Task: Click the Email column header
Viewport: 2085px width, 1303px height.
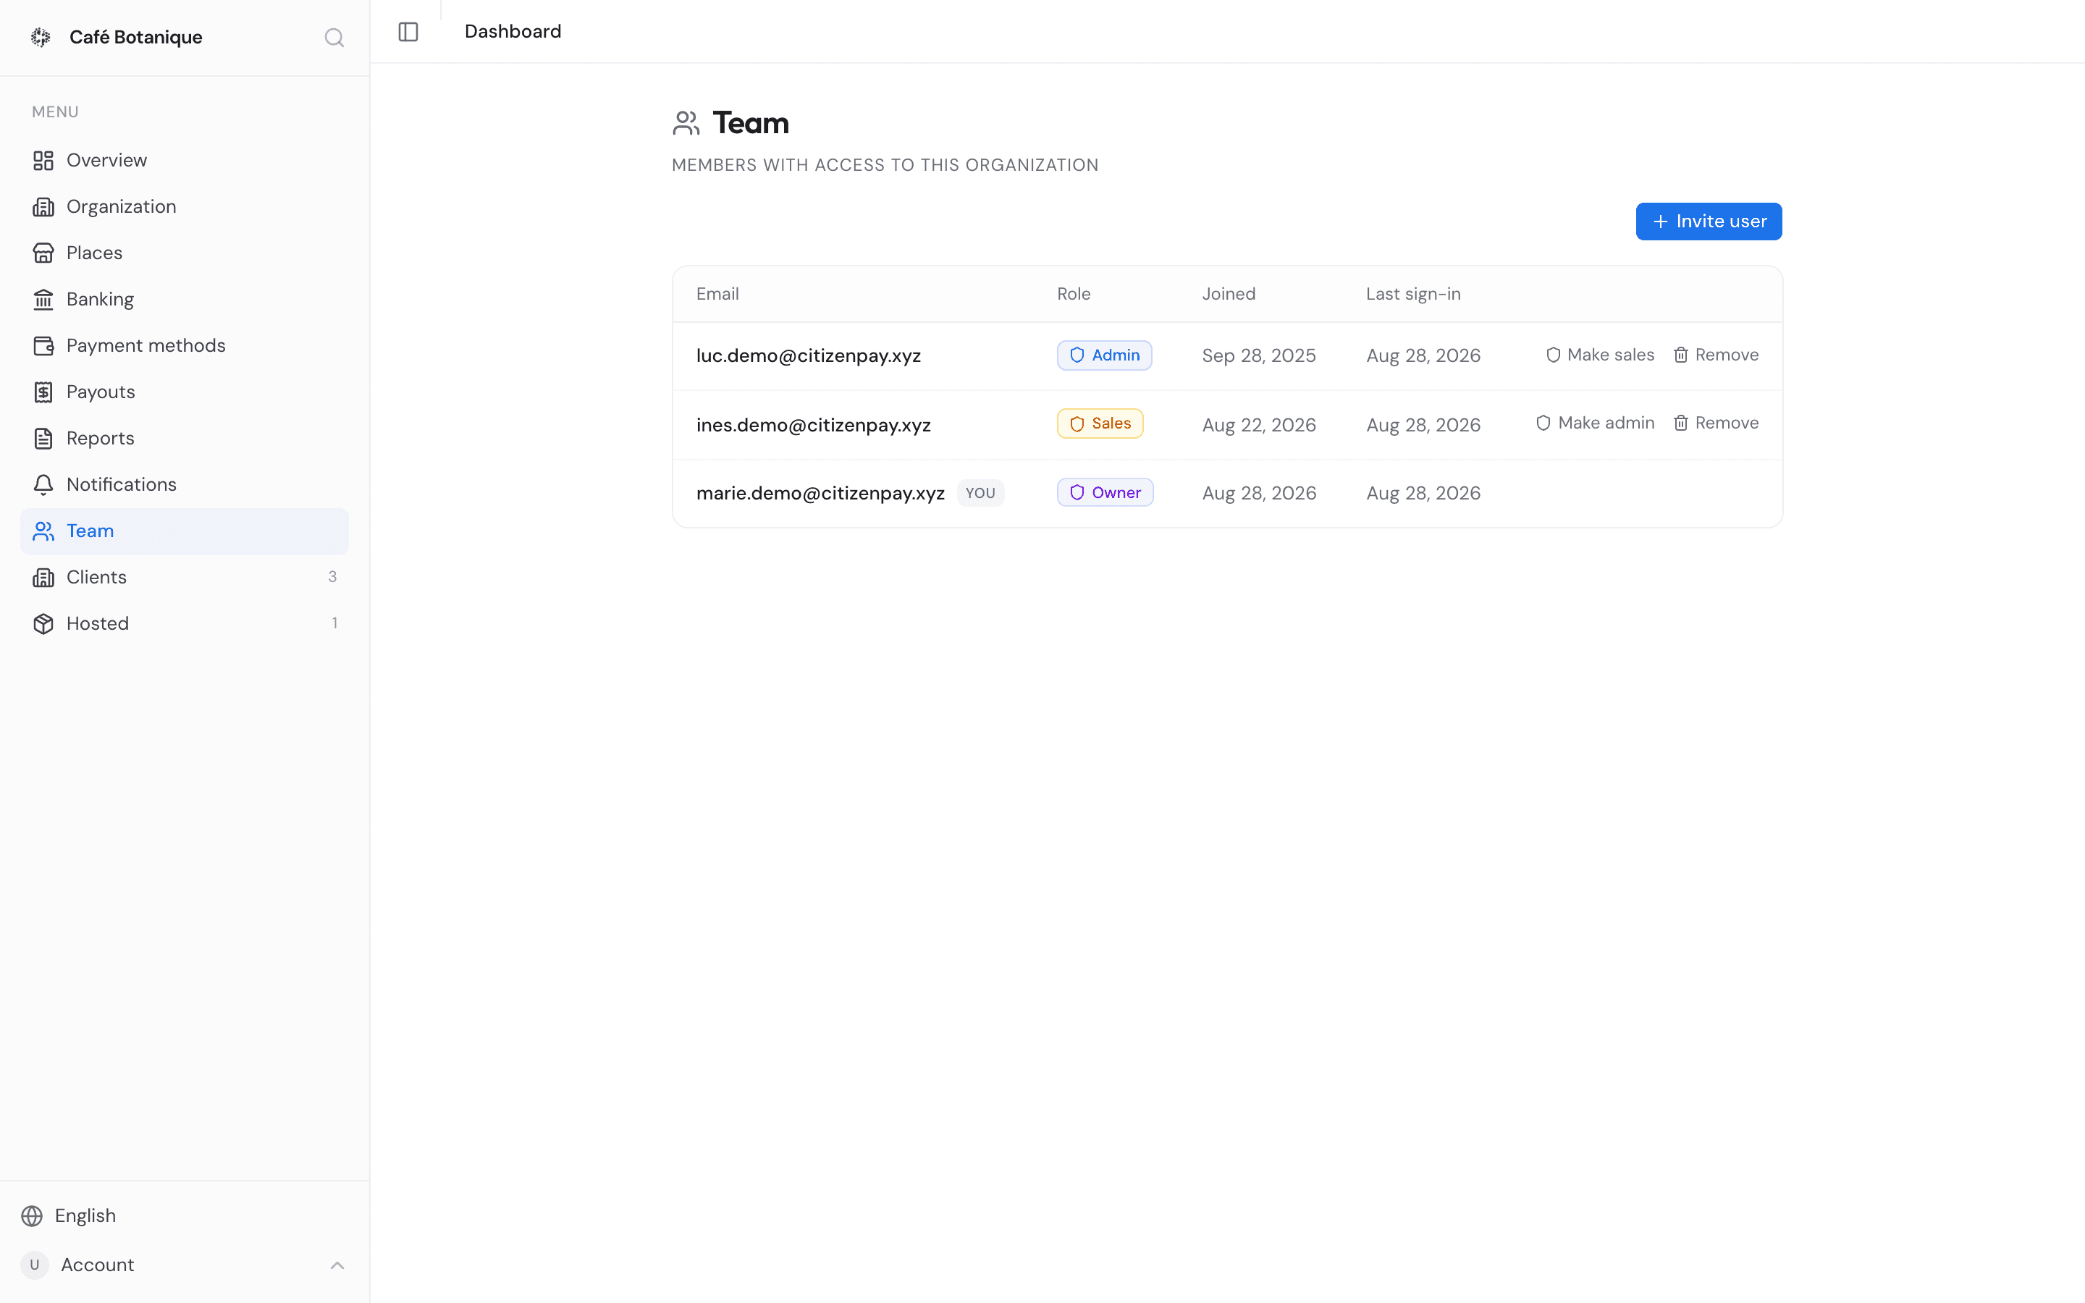Action: point(717,294)
